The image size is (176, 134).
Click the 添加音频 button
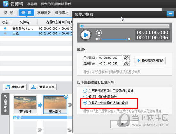click(x=15, y=87)
